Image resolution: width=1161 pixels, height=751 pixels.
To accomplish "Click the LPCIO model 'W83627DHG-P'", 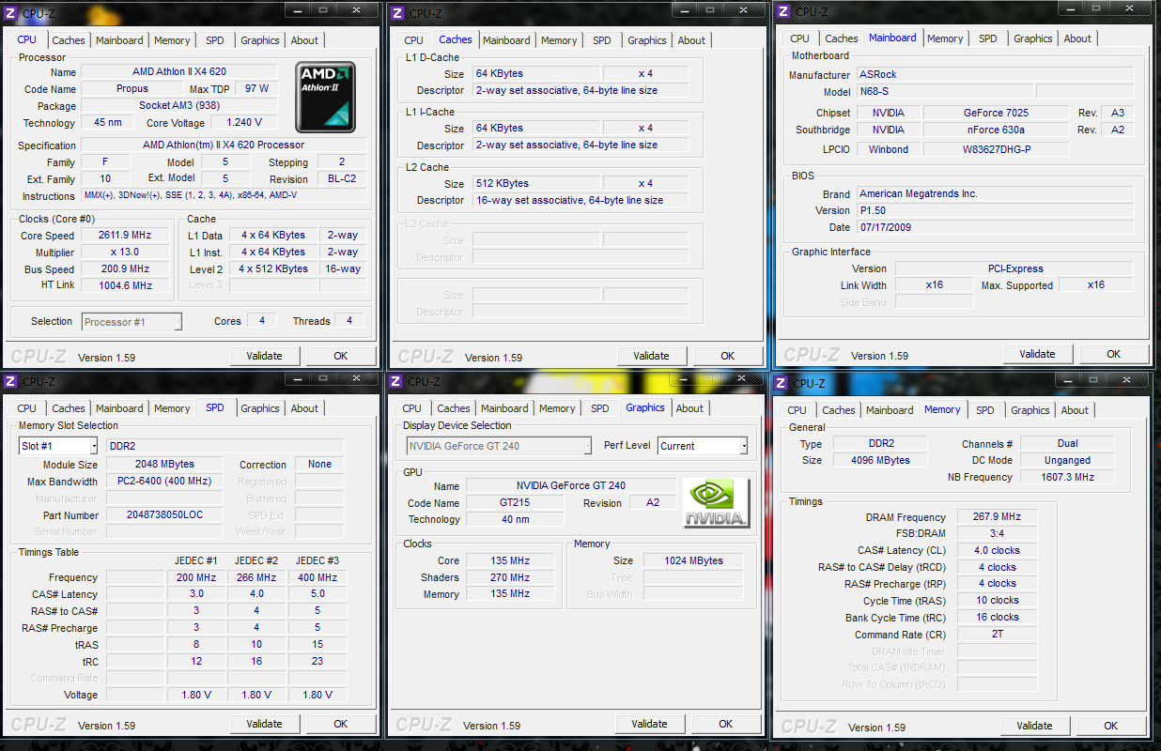I will point(996,149).
